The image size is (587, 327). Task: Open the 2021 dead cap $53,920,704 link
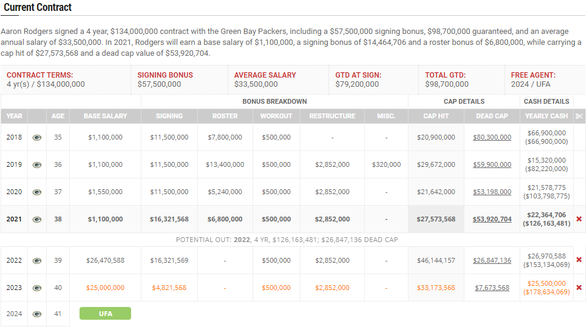pos(492,220)
